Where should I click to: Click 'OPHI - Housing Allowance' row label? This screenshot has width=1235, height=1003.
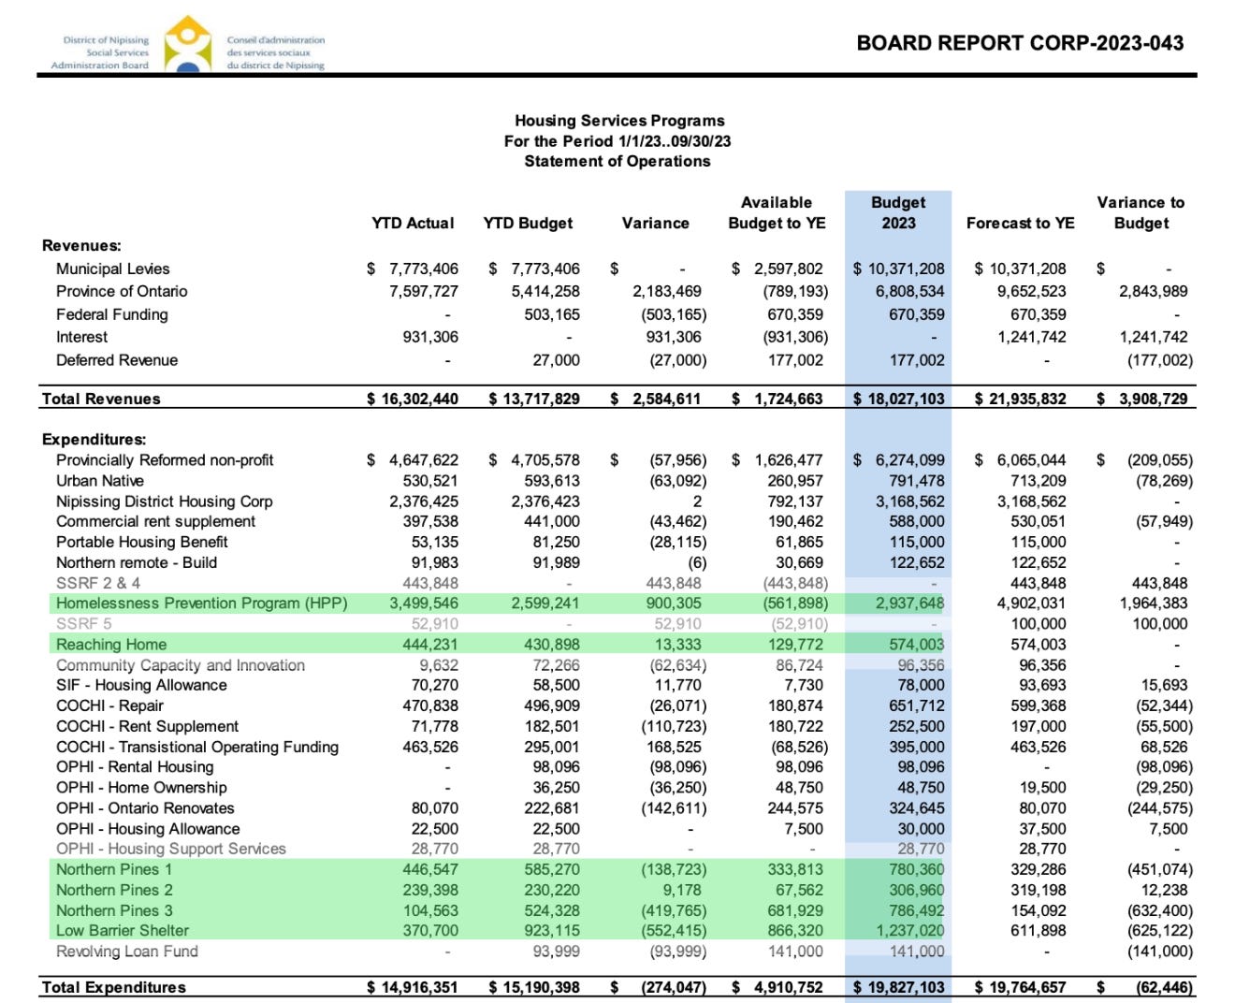[x=148, y=829]
